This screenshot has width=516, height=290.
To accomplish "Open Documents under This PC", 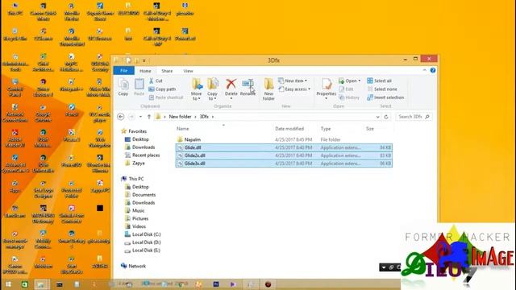I will pyautogui.click(x=144, y=195).
